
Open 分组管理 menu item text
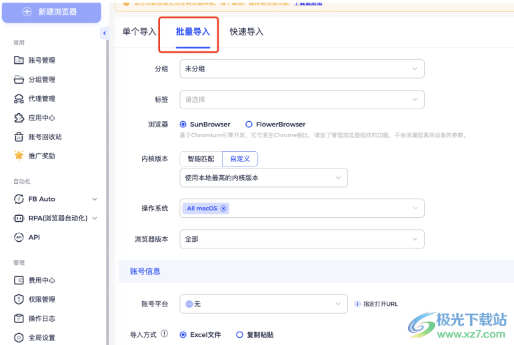click(41, 80)
